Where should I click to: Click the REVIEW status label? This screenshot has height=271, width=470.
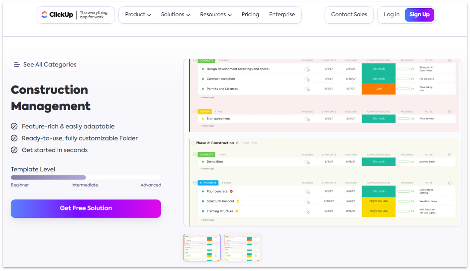[205, 112]
